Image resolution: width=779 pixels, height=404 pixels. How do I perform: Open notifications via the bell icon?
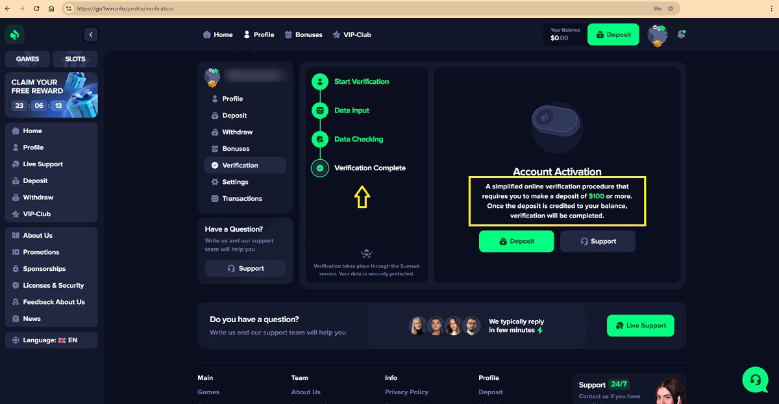681,34
